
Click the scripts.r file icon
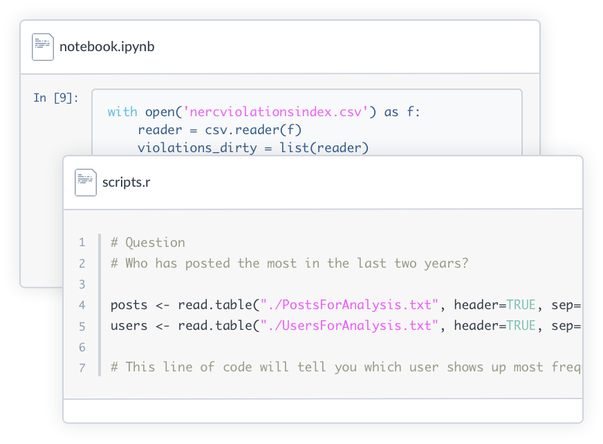85,183
